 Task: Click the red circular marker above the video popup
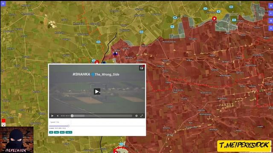[97, 62]
